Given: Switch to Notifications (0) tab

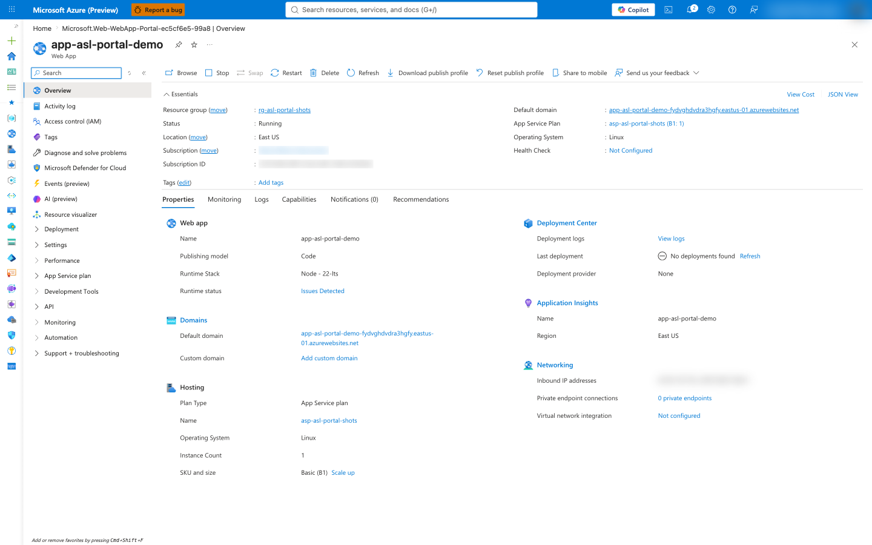Looking at the screenshot, I should [x=354, y=199].
